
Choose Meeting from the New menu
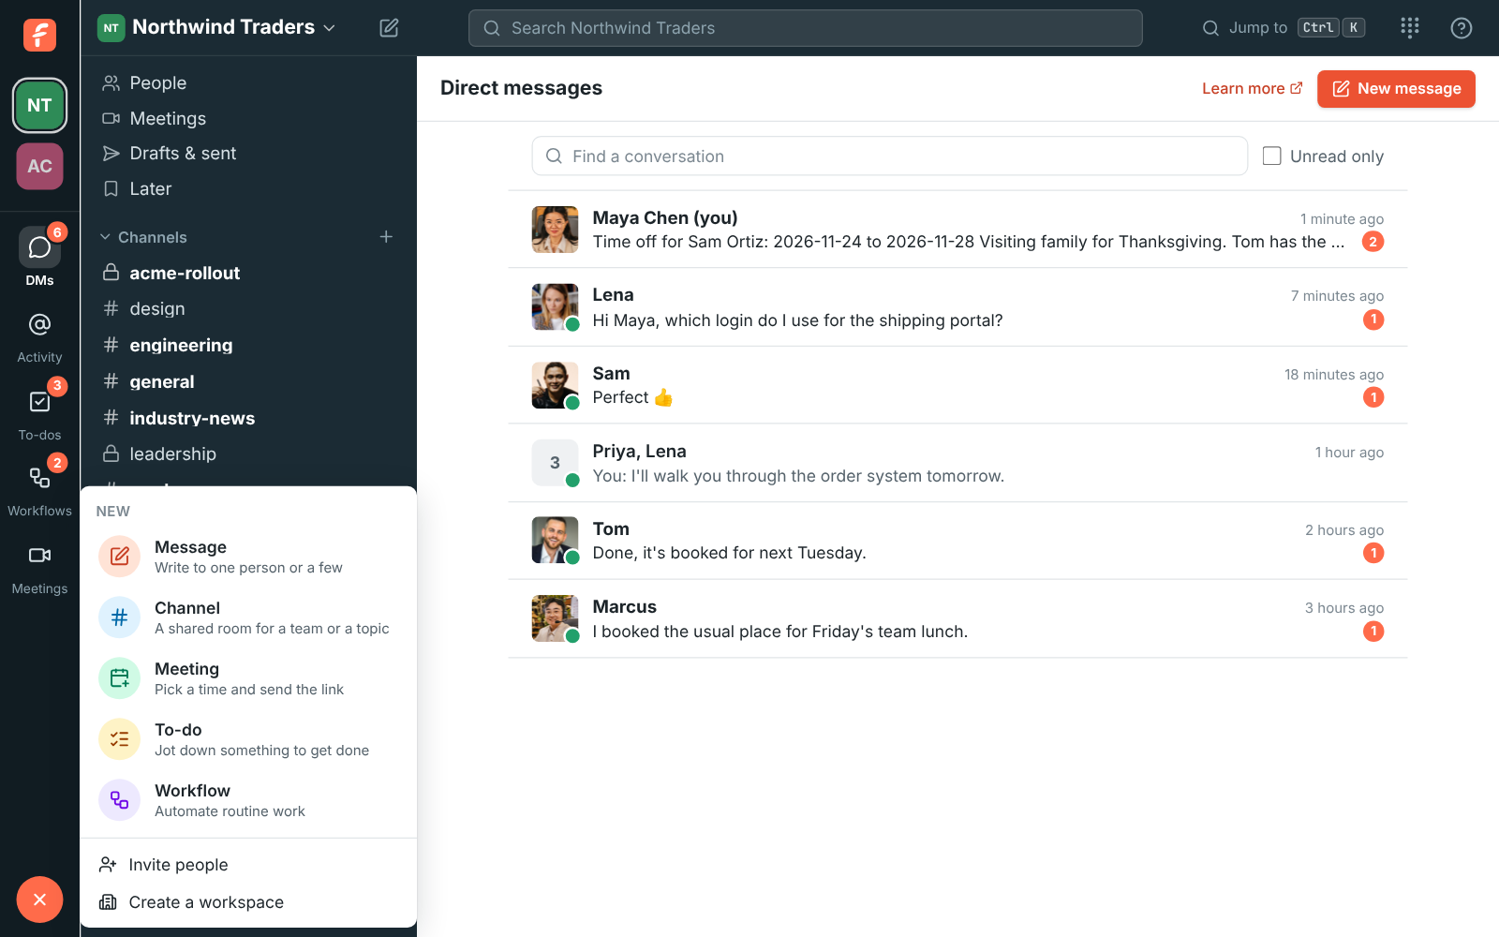pos(248,678)
